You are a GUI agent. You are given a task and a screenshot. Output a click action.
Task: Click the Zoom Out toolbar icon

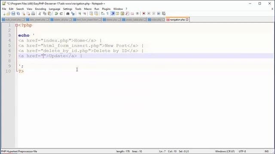pyautogui.click(x=84, y=14)
